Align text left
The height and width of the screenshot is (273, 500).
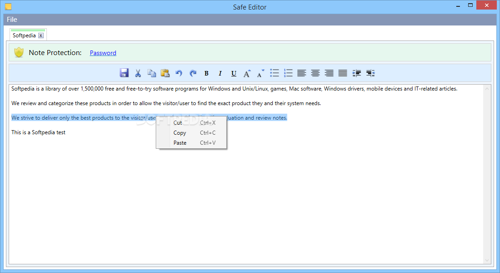click(301, 73)
